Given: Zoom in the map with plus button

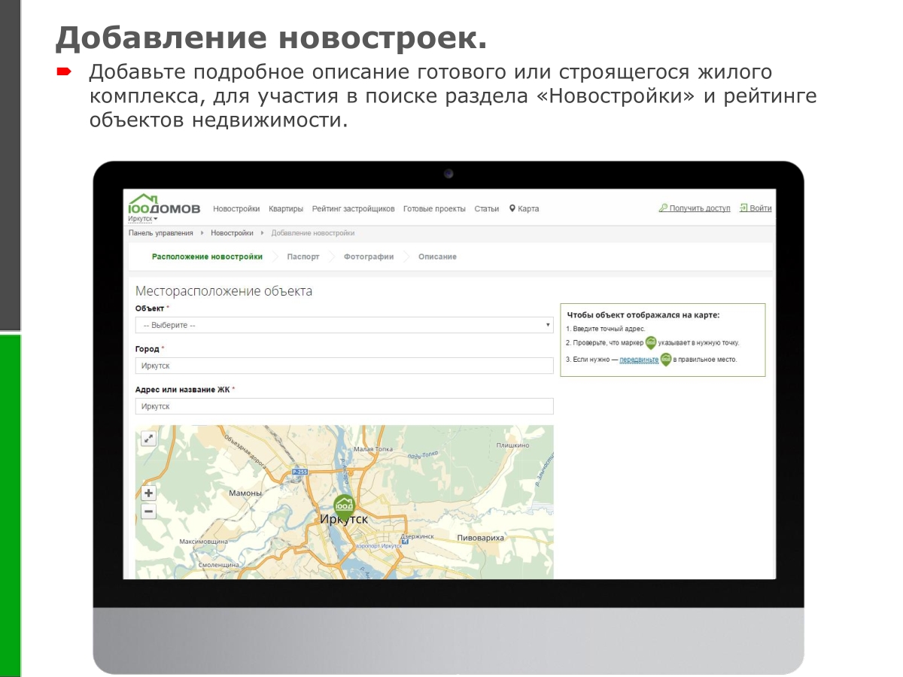Looking at the screenshot, I should tap(149, 493).
